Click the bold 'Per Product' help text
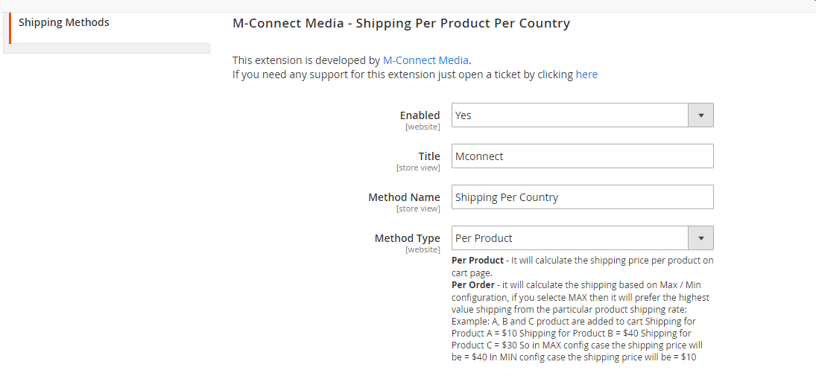This screenshot has width=816, height=376. pos(478,261)
